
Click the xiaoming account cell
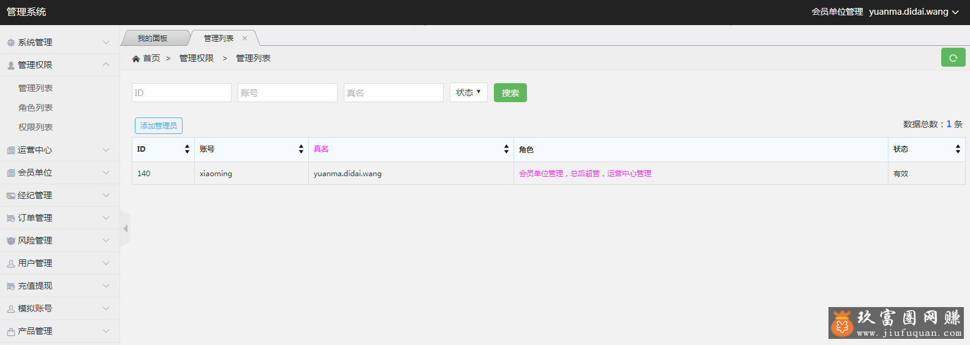[x=251, y=173]
